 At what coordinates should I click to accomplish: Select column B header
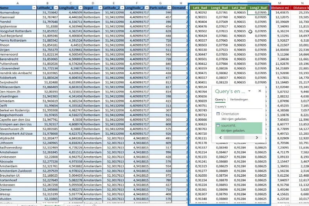(x=48, y=3)
